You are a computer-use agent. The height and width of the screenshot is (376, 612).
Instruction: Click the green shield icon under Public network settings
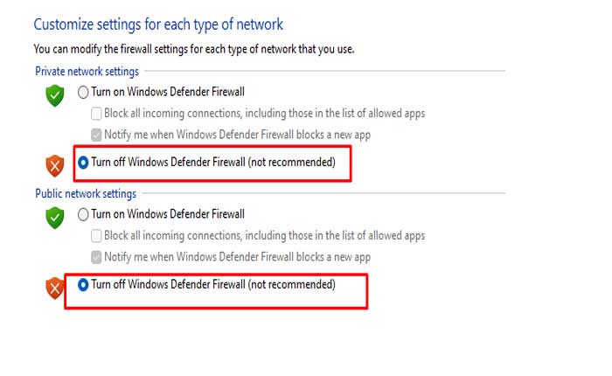pyautogui.click(x=55, y=218)
